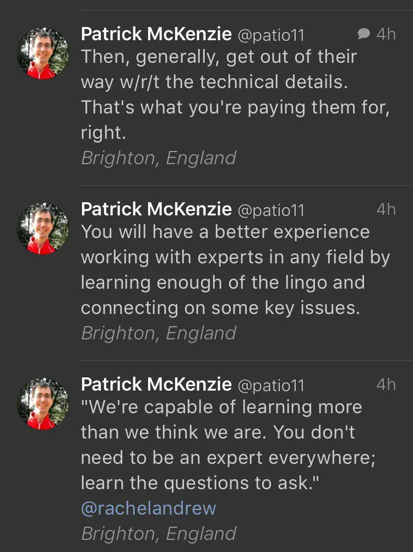Image resolution: width=413 pixels, height=552 pixels.
Task: Click the @patio11 handle in the middle tweet
Action: coord(270,210)
